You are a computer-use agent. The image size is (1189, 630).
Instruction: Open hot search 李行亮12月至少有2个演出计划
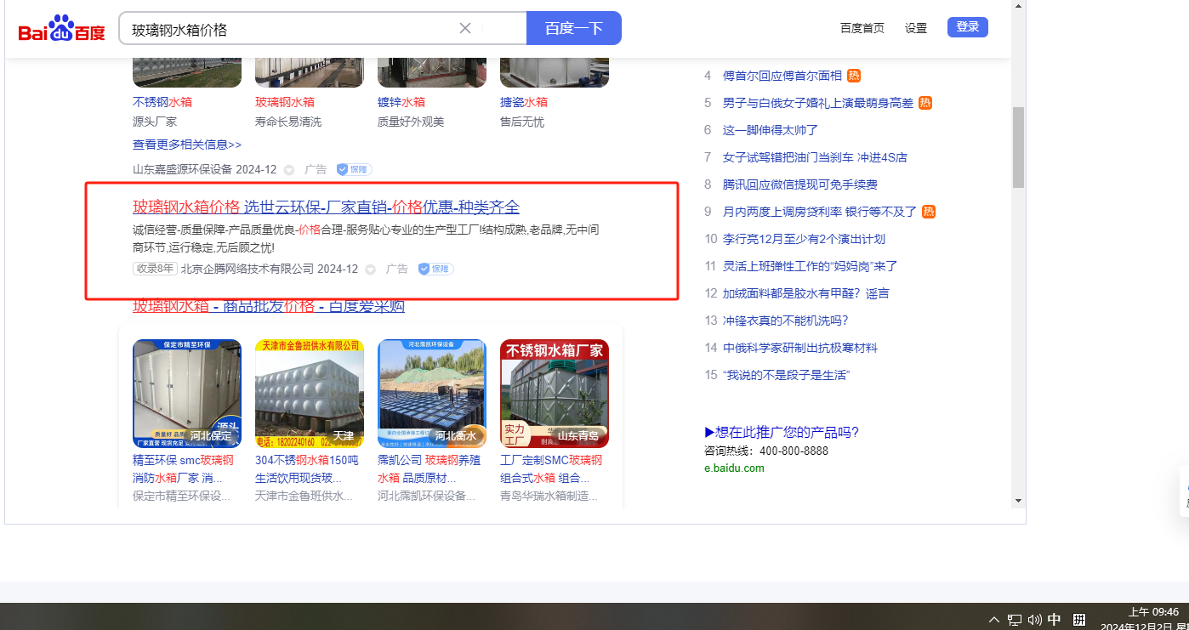pos(804,239)
